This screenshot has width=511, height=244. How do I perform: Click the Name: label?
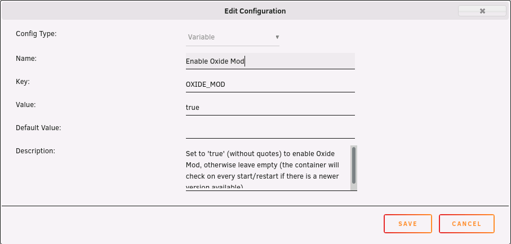pyautogui.click(x=26, y=58)
